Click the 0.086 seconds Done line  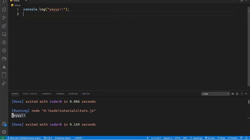(x=54, y=101)
